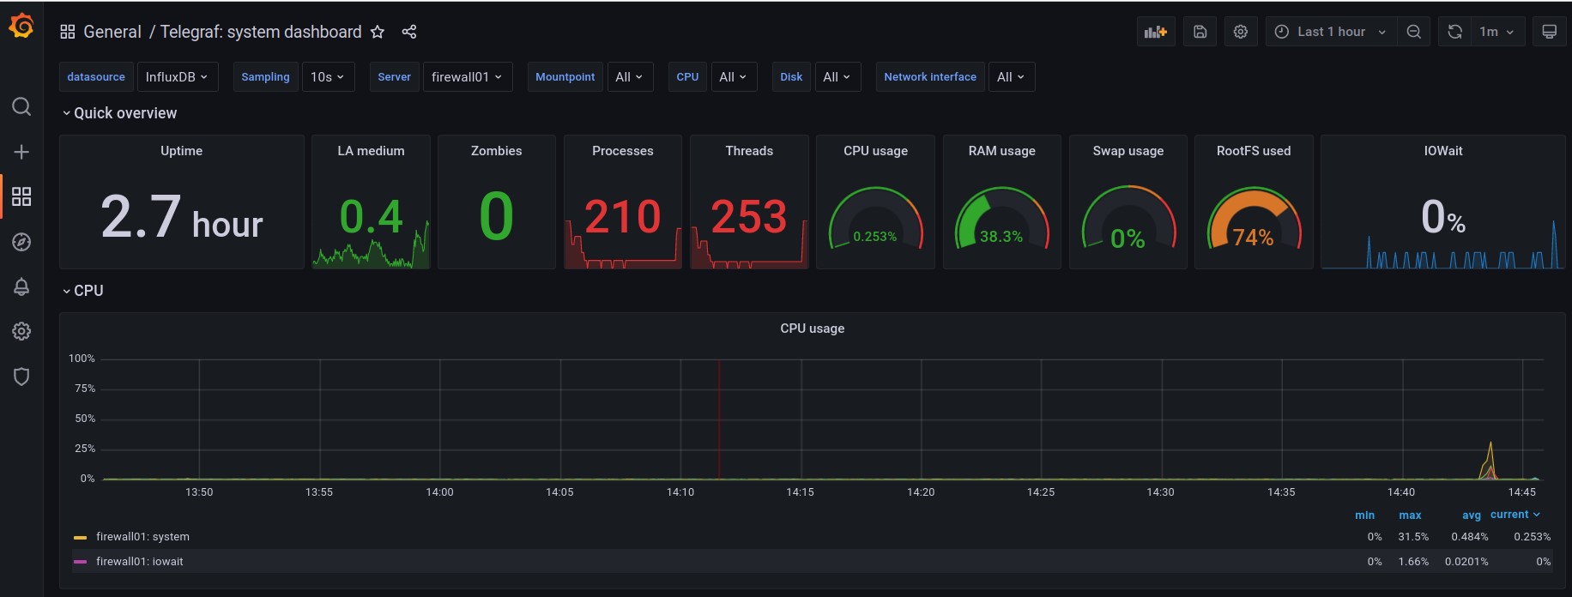Toggle firewall01: iowait series in legend
The image size is (1572, 597).
tap(140, 562)
